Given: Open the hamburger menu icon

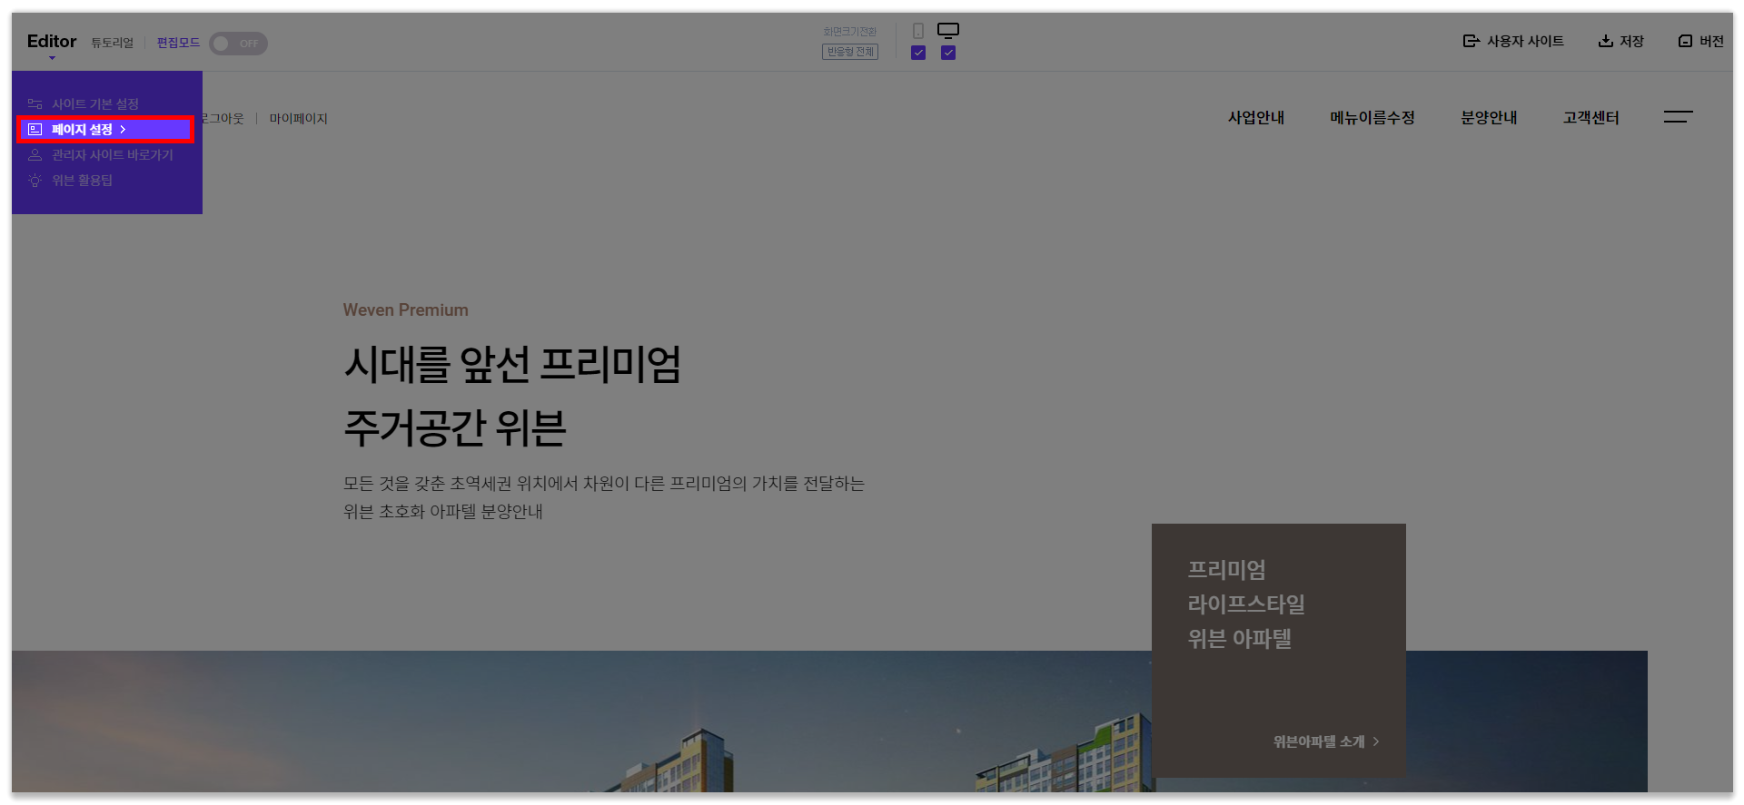Looking at the screenshot, I should (x=1678, y=117).
